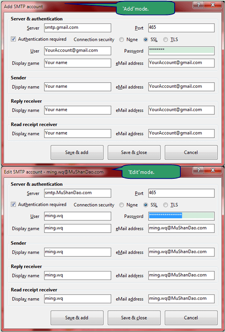Click authentication eMail address field in Edit window
Viewport: 225px width, 332px height.
[x=181, y=228]
